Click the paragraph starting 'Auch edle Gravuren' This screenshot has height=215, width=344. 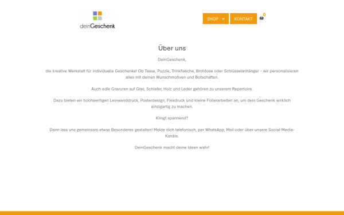172,89
